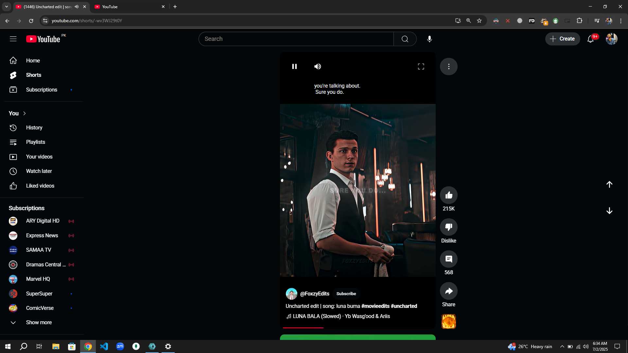Dislike this Short

point(449,227)
